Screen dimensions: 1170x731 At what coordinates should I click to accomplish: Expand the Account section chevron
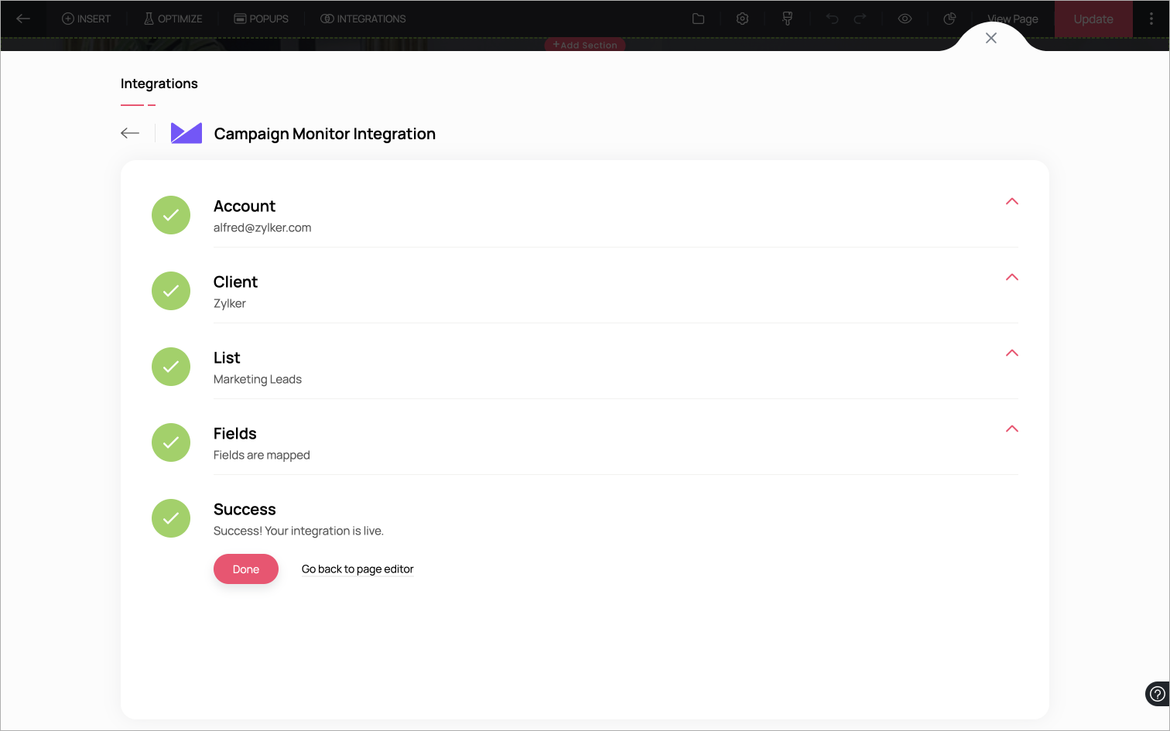point(1012,201)
